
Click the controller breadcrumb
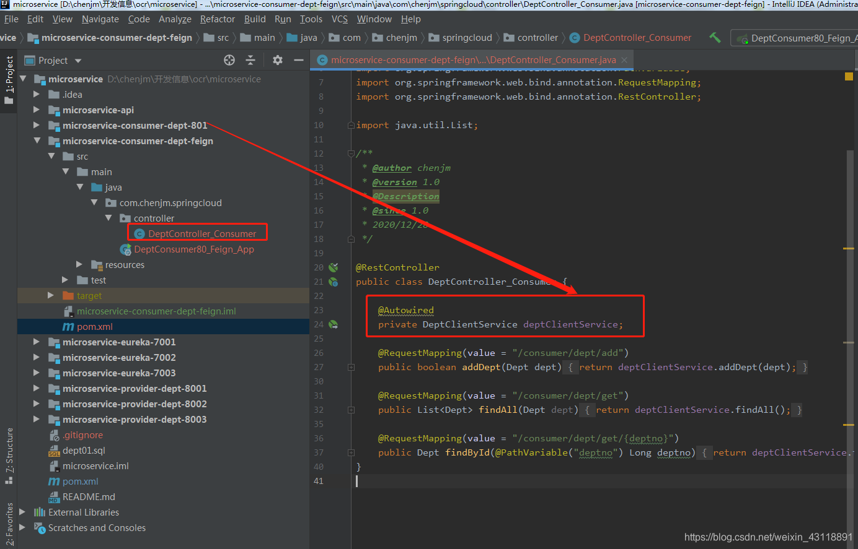click(531, 38)
